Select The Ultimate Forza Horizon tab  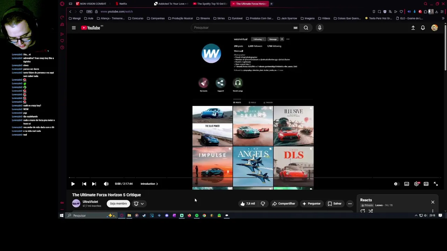coord(249,4)
